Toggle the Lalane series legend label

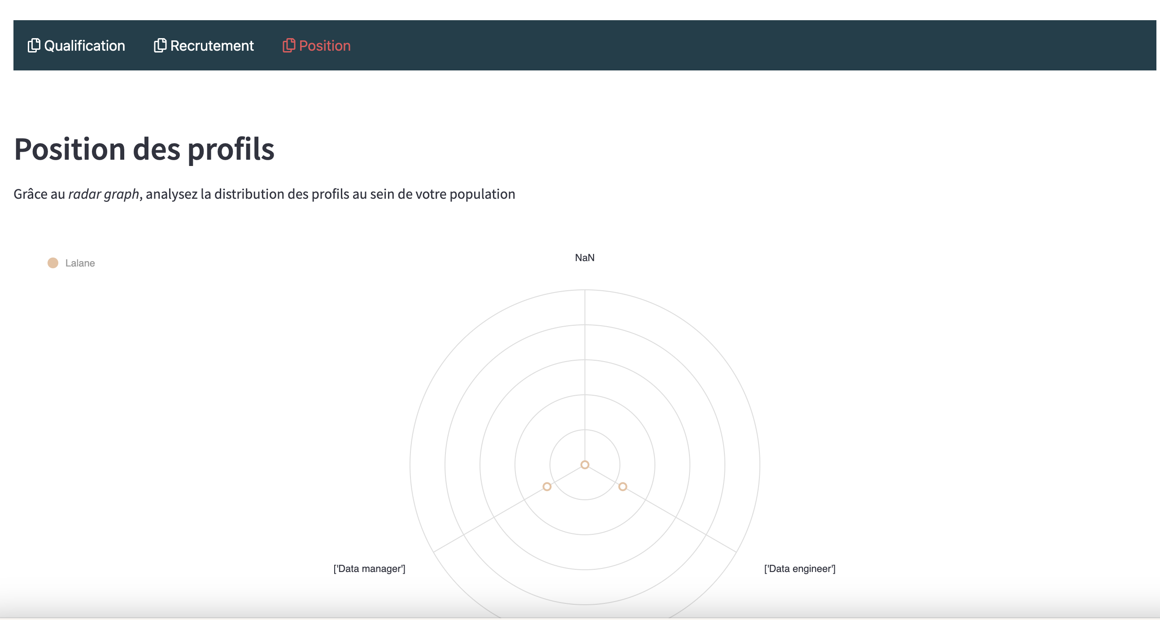pyautogui.click(x=80, y=263)
